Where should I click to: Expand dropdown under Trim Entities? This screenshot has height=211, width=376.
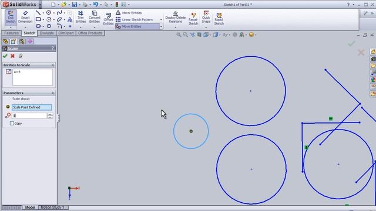point(80,27)
